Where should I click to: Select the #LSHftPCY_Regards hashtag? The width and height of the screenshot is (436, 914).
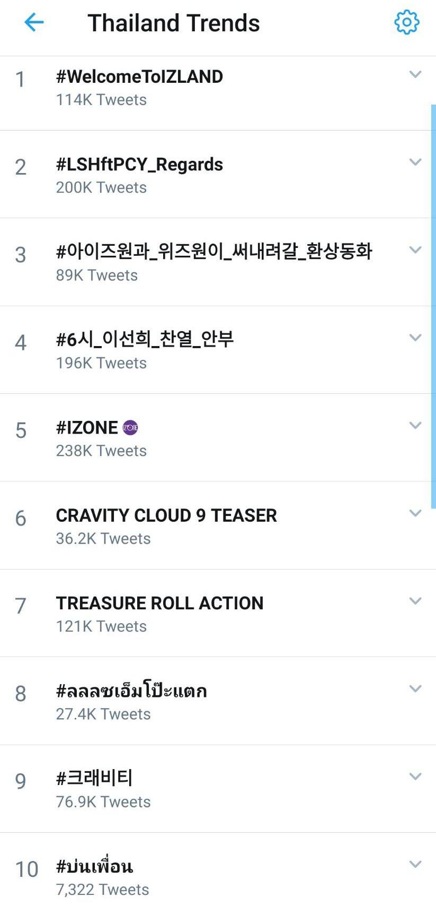139,165
